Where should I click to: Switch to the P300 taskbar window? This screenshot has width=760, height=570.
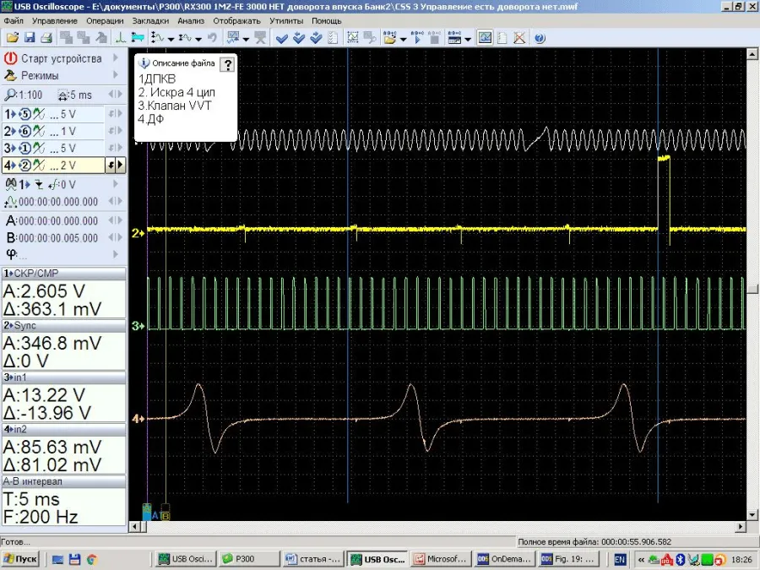pyautogui.click(x=248, y=559)
